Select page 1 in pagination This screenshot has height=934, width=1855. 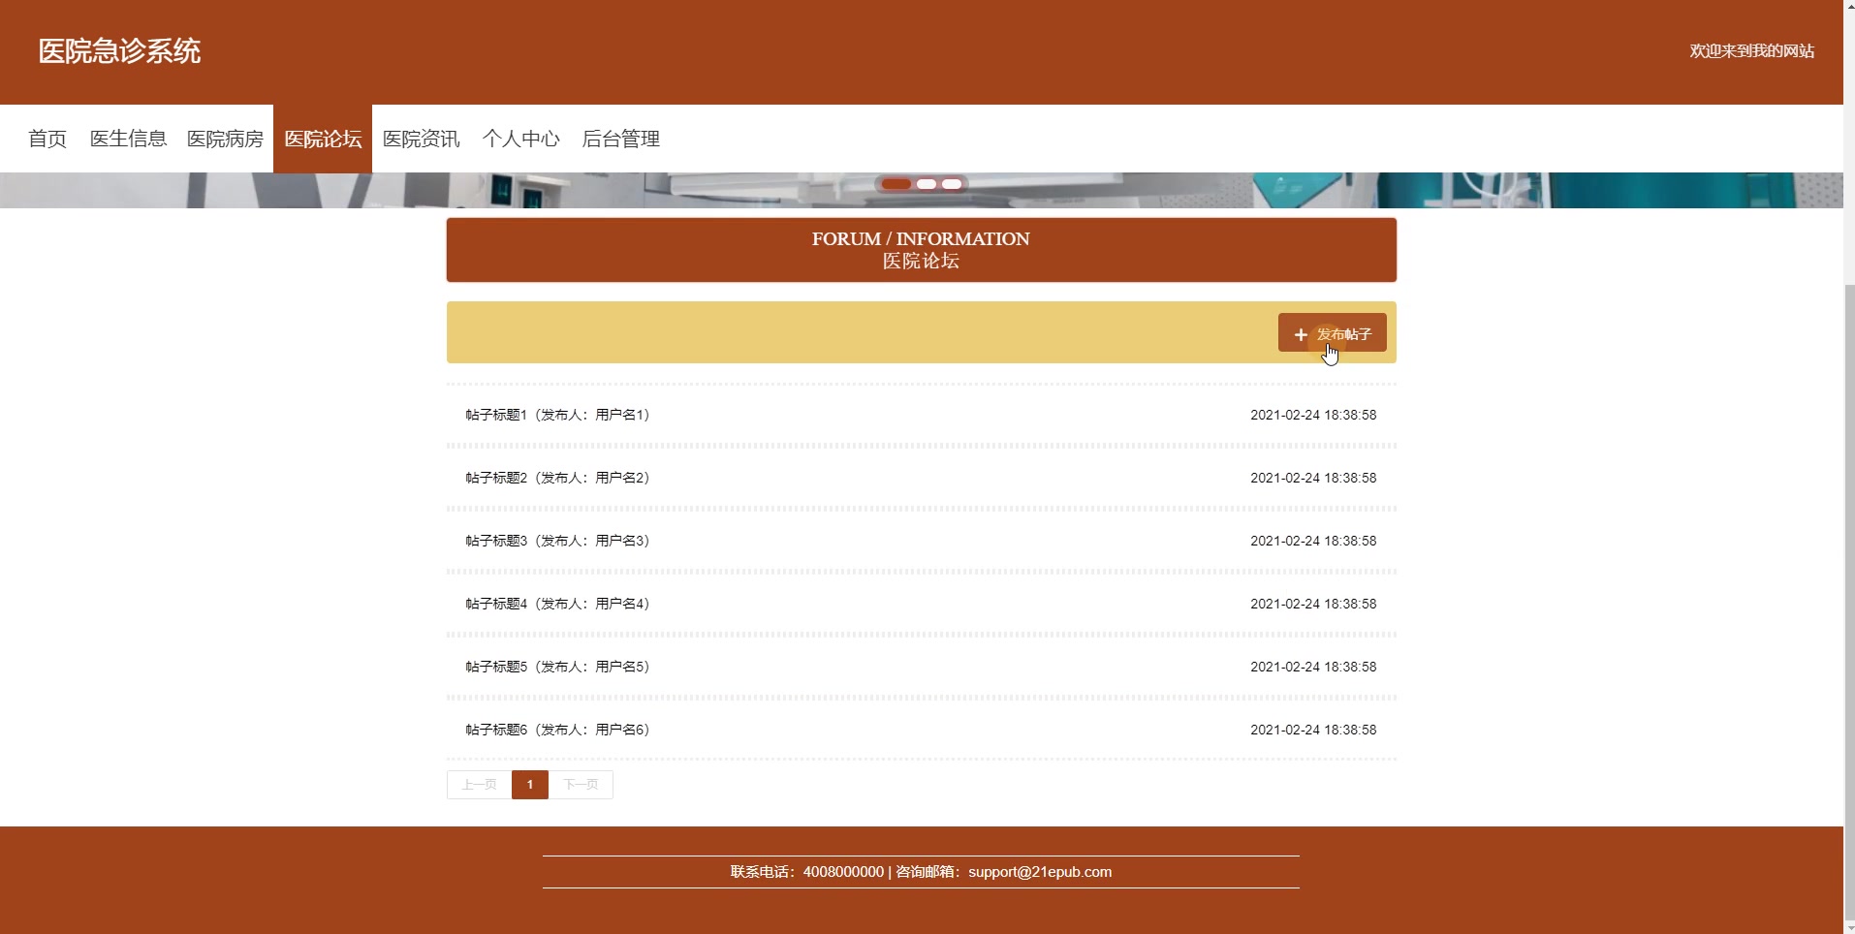[x=529, y=785]
